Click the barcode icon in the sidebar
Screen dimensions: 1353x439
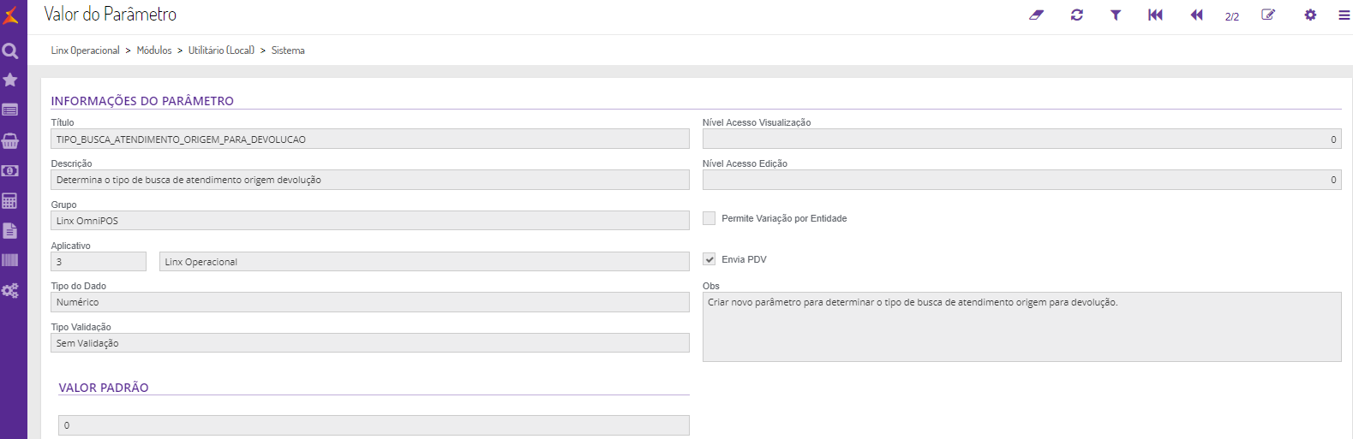pyautogui.click(x=10, y=260)
